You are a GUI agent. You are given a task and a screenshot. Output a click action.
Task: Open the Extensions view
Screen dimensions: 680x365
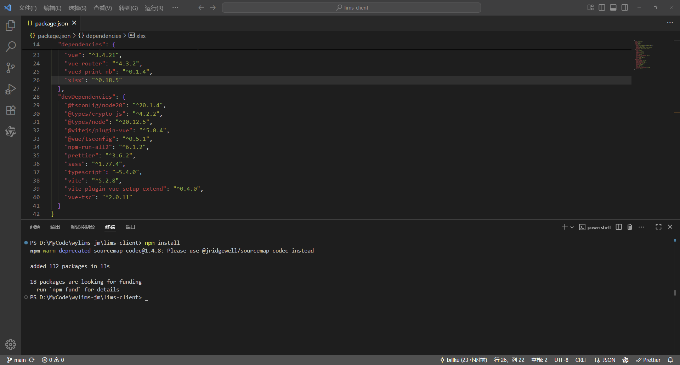(11, 110)
